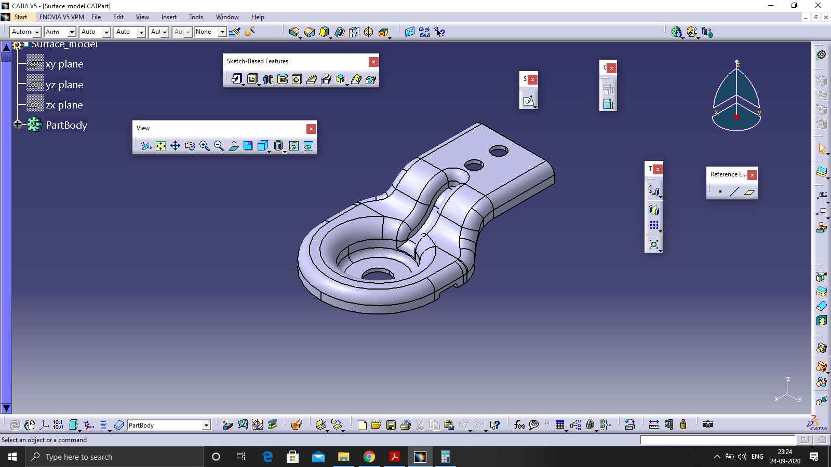Create a Plane from Reference Elements
Image resolution: width=831 pixels, height=467 pixels.
point(749,192)
